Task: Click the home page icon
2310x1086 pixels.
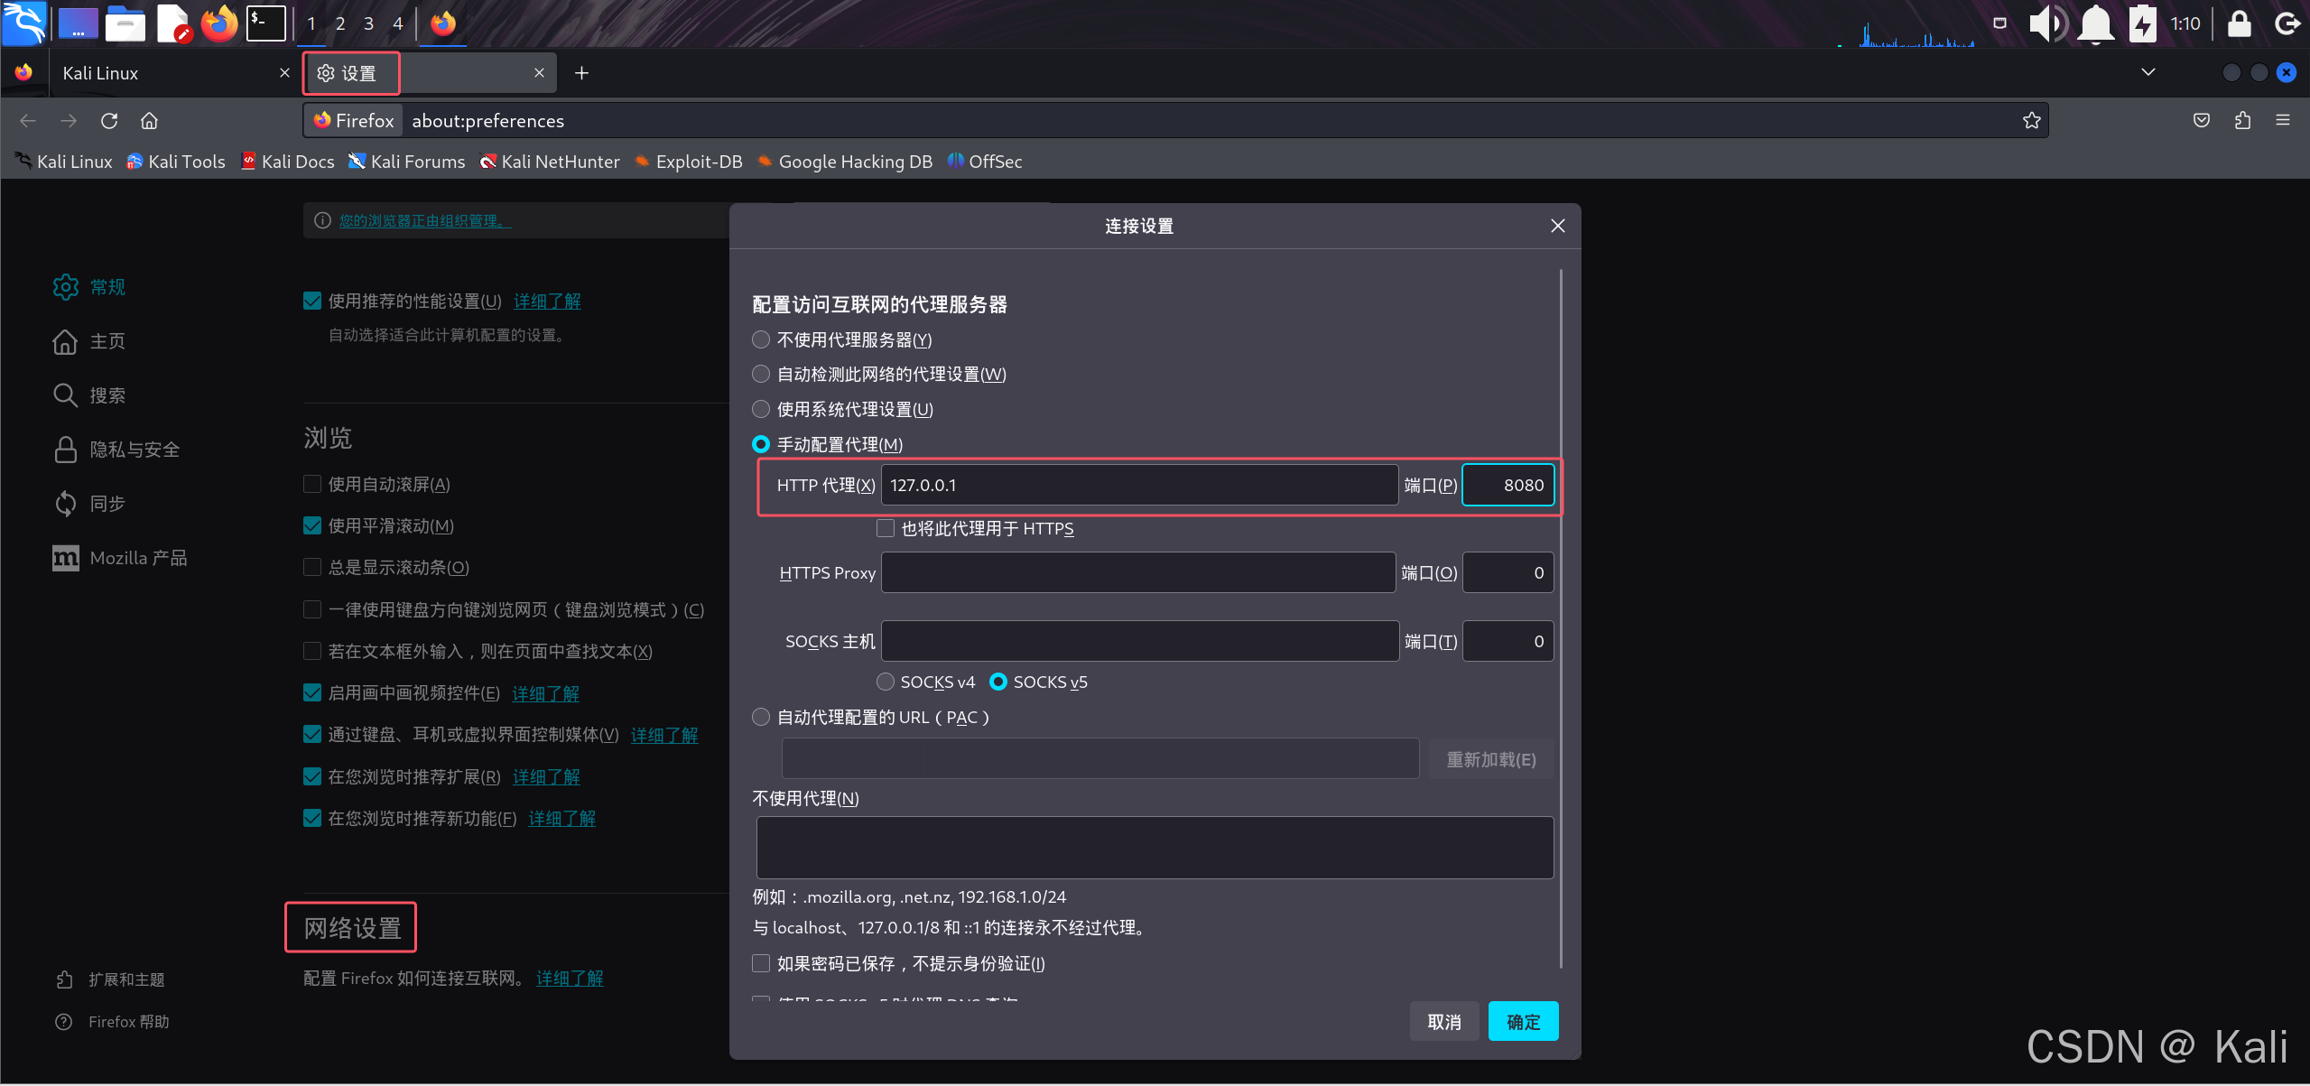Action: tap(150, 121)
